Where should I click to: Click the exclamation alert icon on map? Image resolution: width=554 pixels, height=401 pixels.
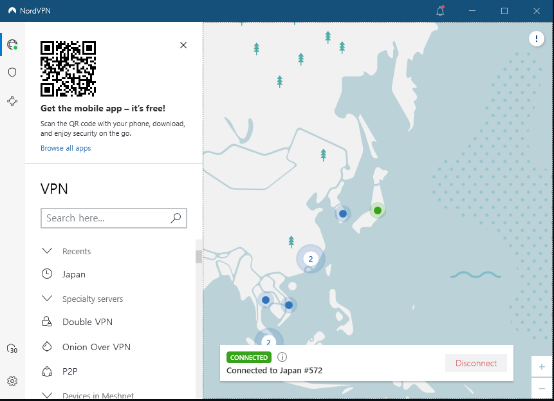(537, 39)
